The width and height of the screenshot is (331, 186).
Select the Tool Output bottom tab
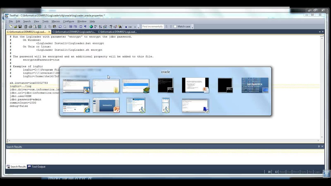[x=36, y=167]
